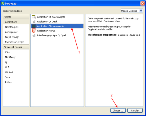Close the Nouveau dialog window
The image size is (146, 116).
click(x=142, y=4)
